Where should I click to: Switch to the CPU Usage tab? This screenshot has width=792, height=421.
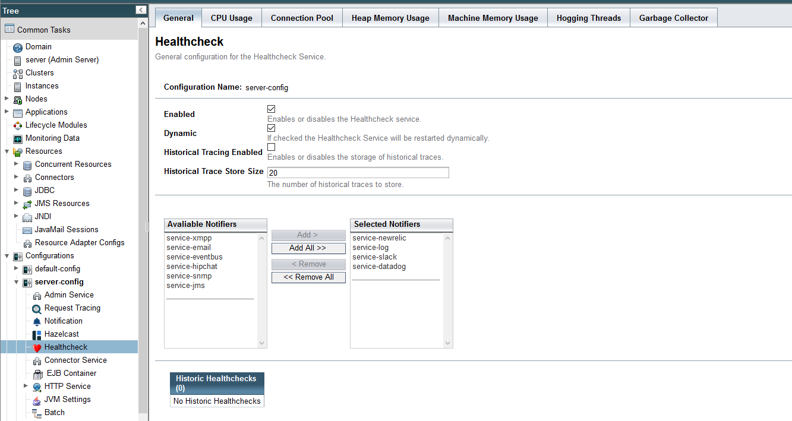(x=231, y=17)
